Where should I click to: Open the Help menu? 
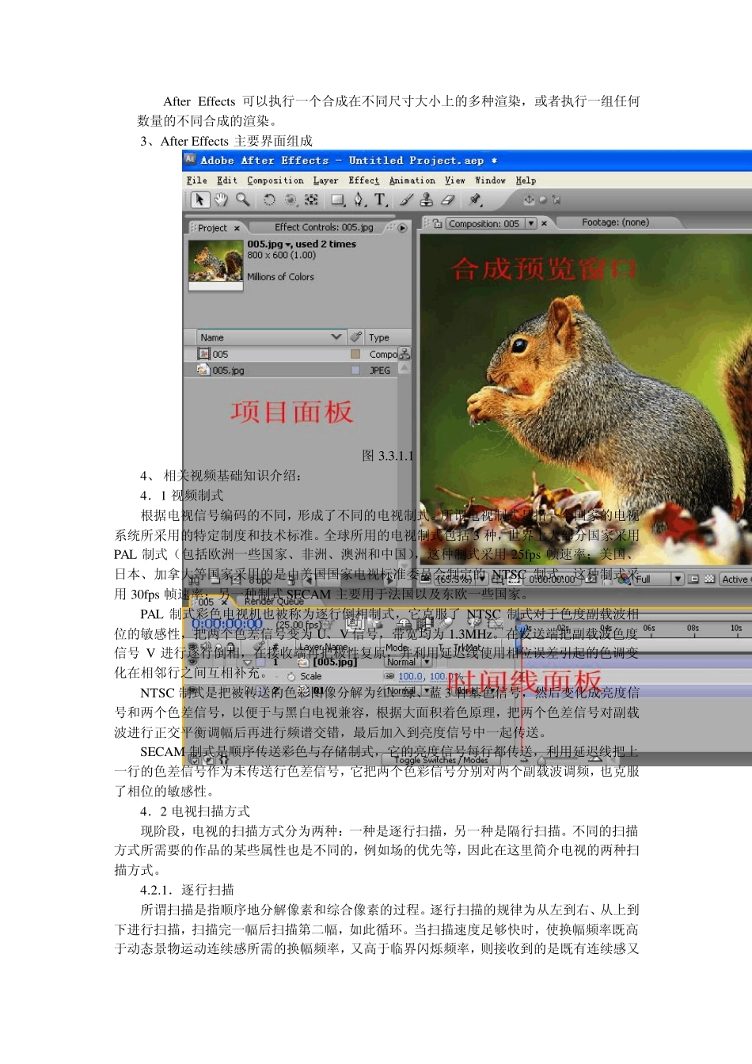click(526, 180)
